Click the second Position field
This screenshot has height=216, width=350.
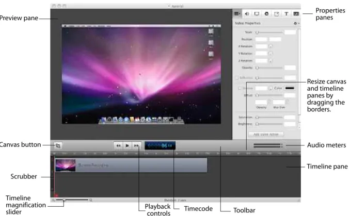click(275, 39)
